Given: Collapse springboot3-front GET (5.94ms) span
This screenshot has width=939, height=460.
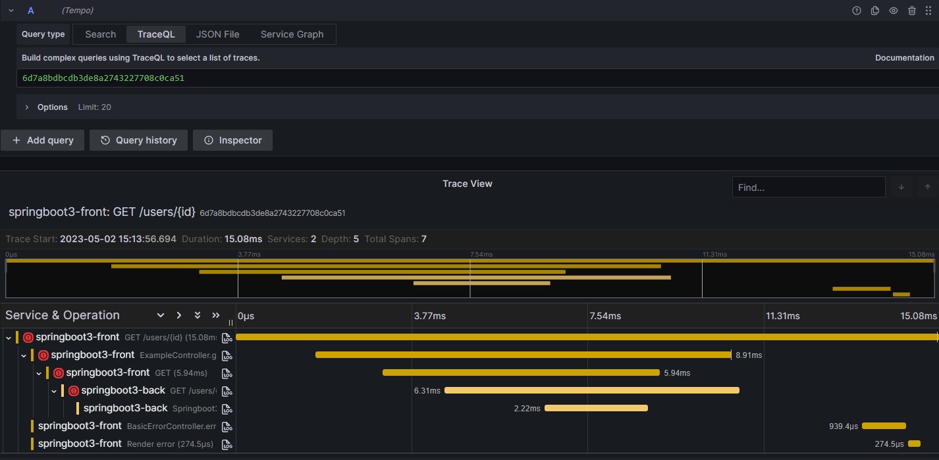Looking at the screenshot, I should pyautogui.click(x=39, y=373).
